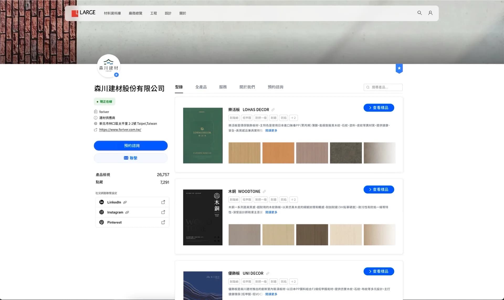The height and width of the screenshot is (300, 504).
Task: Click the Instagram logo icon
Action: [x=102, y=212]
